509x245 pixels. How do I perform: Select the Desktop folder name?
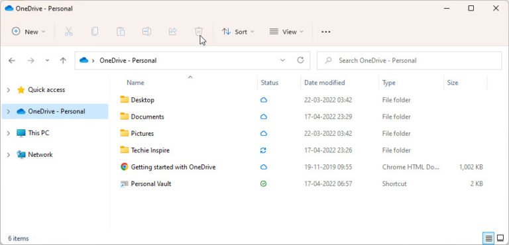(142, 100)
